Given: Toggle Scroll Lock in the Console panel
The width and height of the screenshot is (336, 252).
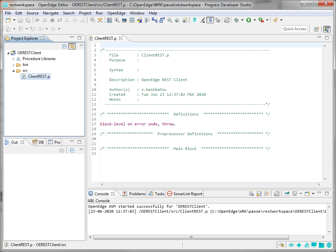Looking at the screenshot, I should 259,194.
